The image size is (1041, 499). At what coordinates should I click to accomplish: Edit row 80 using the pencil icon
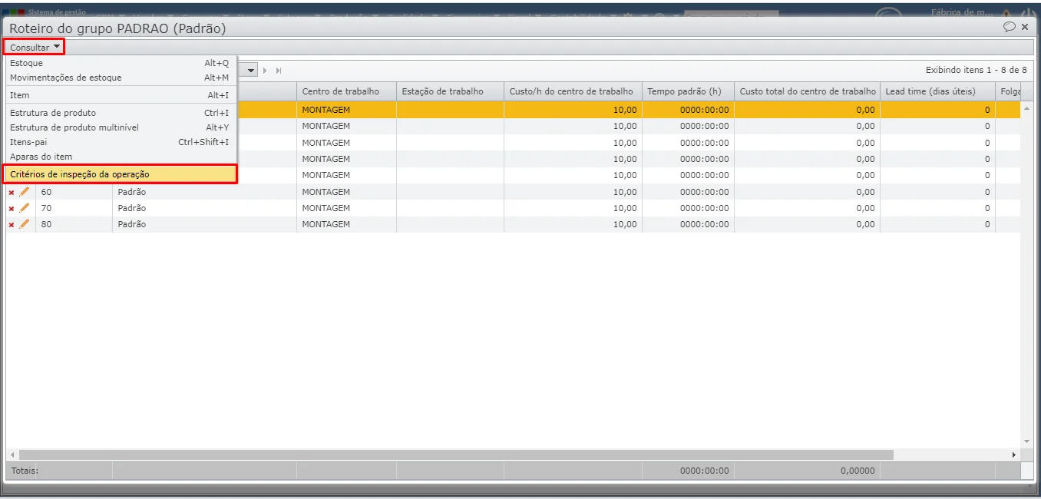(x=25, y=223)
